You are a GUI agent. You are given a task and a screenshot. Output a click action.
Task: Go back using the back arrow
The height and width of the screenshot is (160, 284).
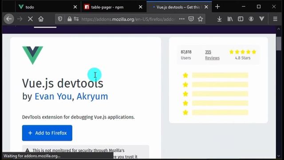(x=9, y=19)
